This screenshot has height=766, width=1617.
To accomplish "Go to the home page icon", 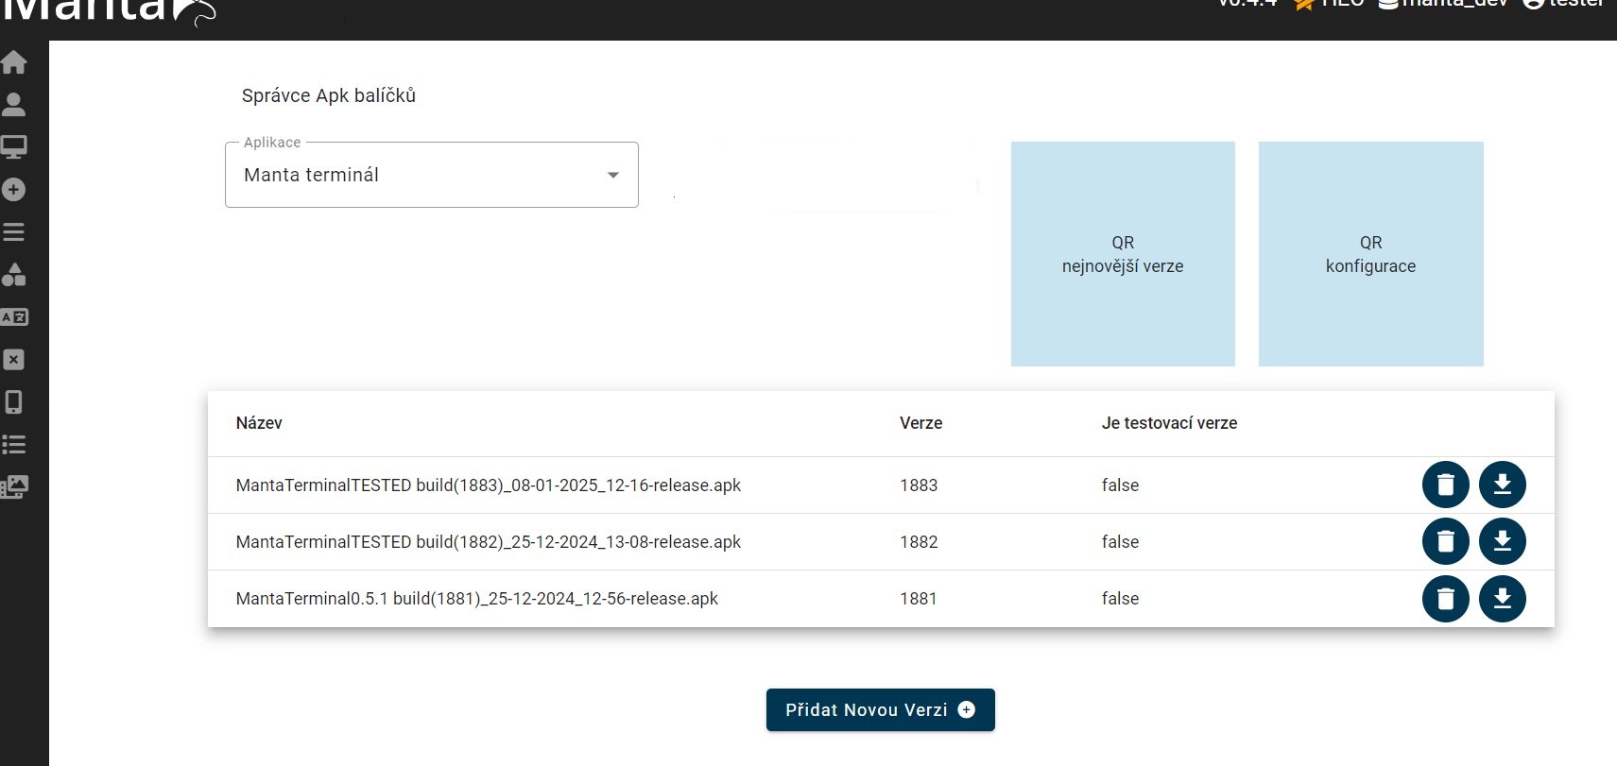I will [x=14, y=62].
